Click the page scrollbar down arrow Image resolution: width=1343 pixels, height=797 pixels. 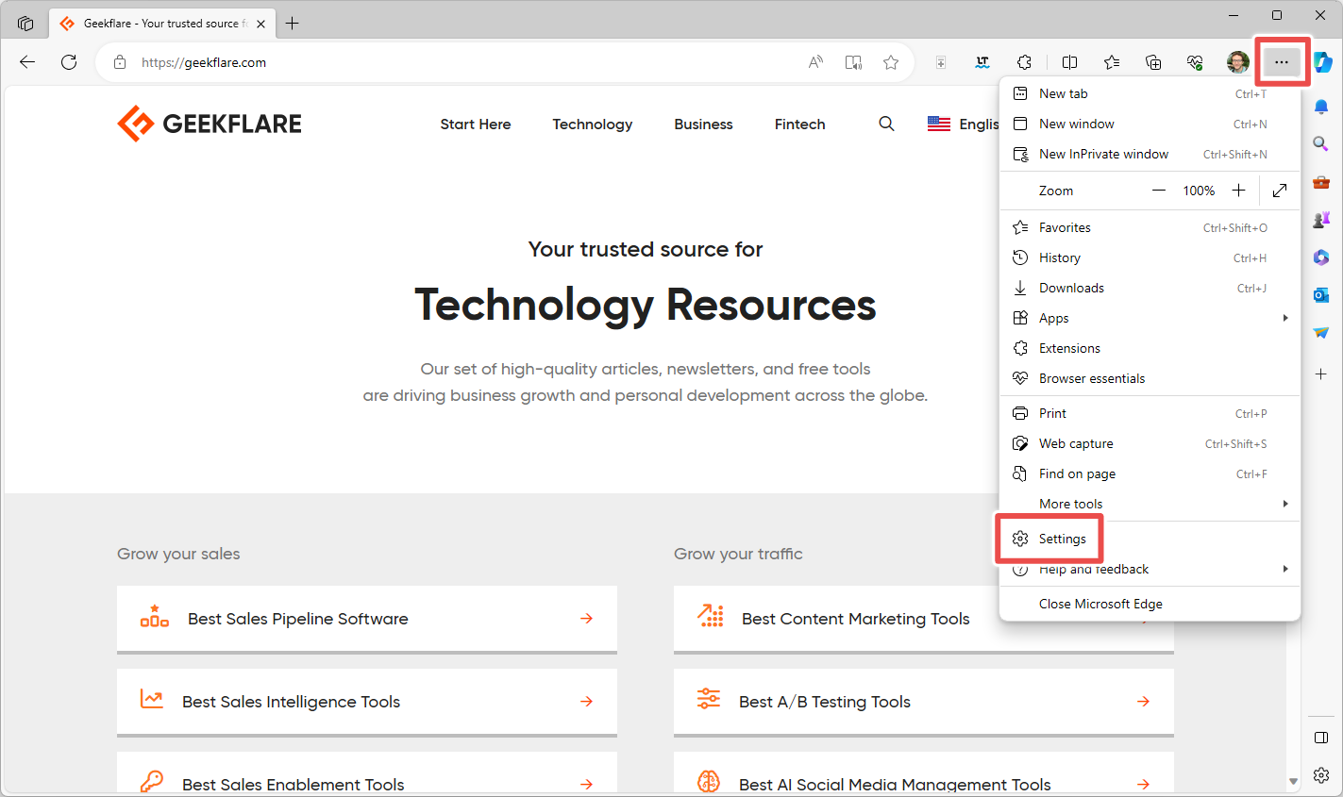(1293, 781)
